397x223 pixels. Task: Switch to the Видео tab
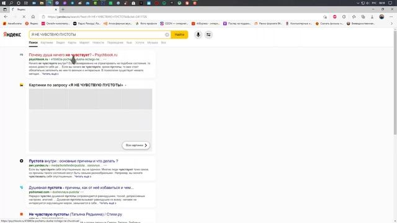(x=61, y=43)
